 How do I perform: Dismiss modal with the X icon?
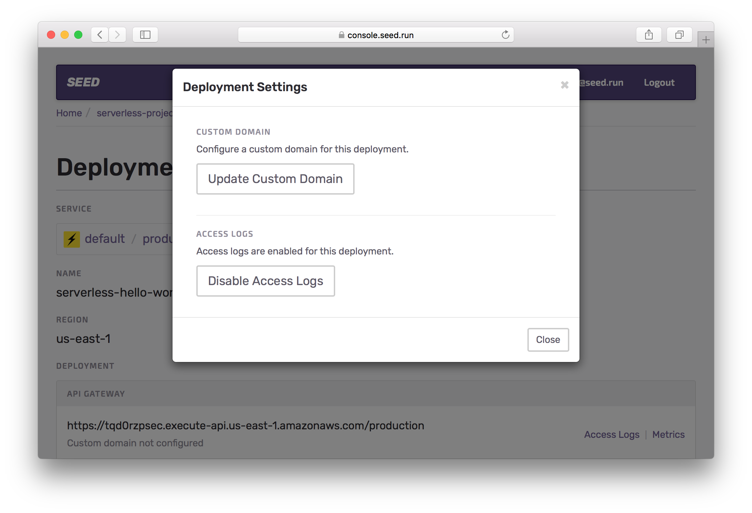click(x=565, y=85)
